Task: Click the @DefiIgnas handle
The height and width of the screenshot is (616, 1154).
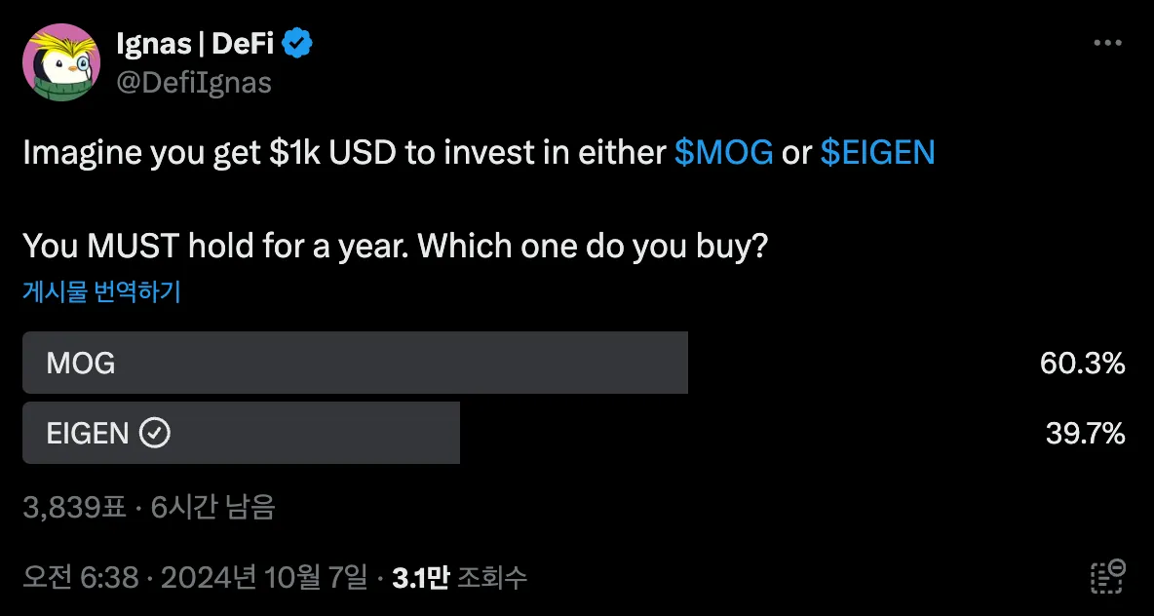Action: 193,84
